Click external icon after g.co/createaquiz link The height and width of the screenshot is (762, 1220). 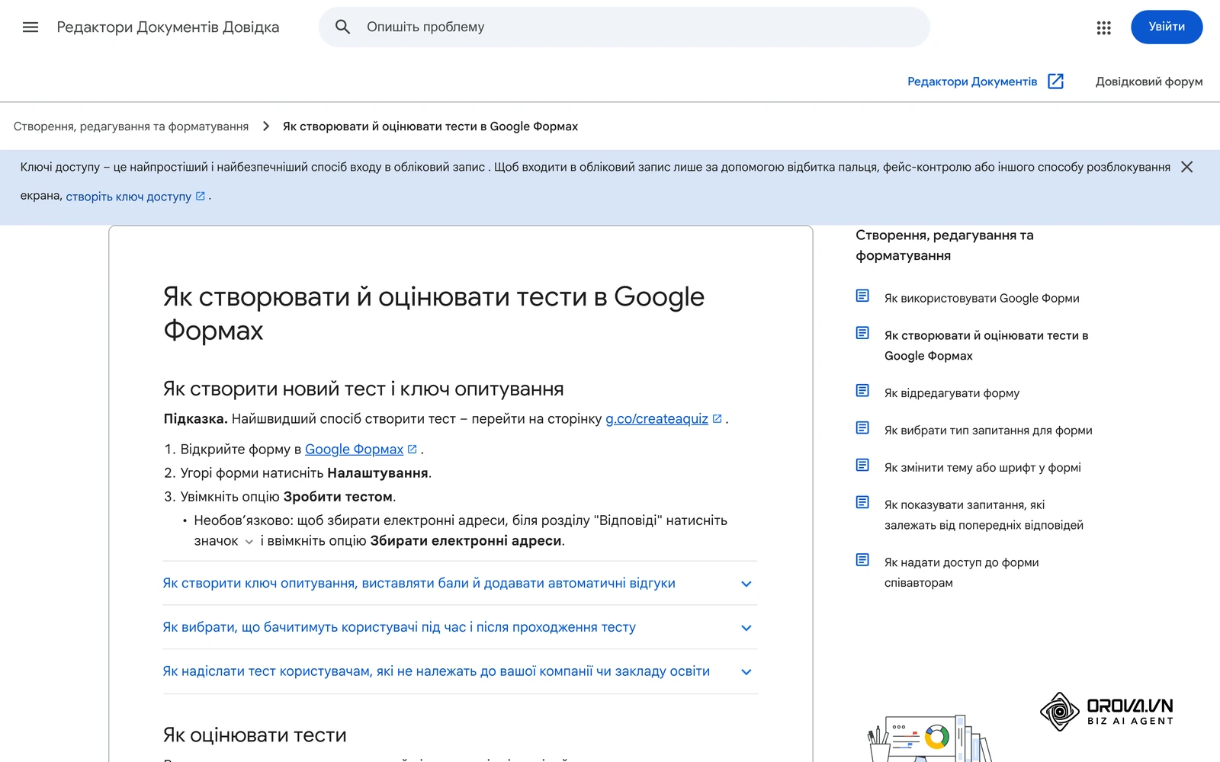717,419
